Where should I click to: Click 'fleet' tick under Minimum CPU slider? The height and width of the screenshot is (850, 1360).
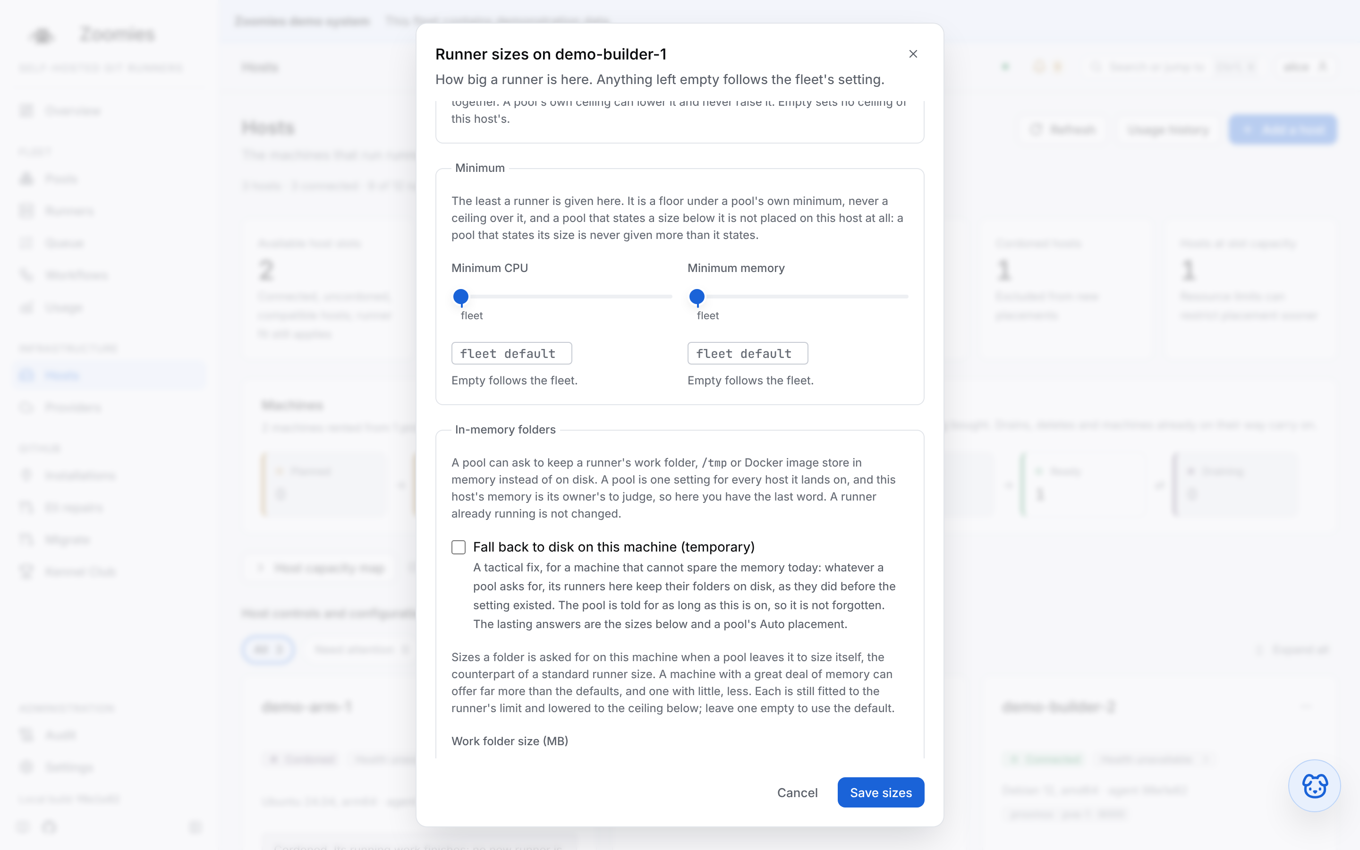point(471,315)
